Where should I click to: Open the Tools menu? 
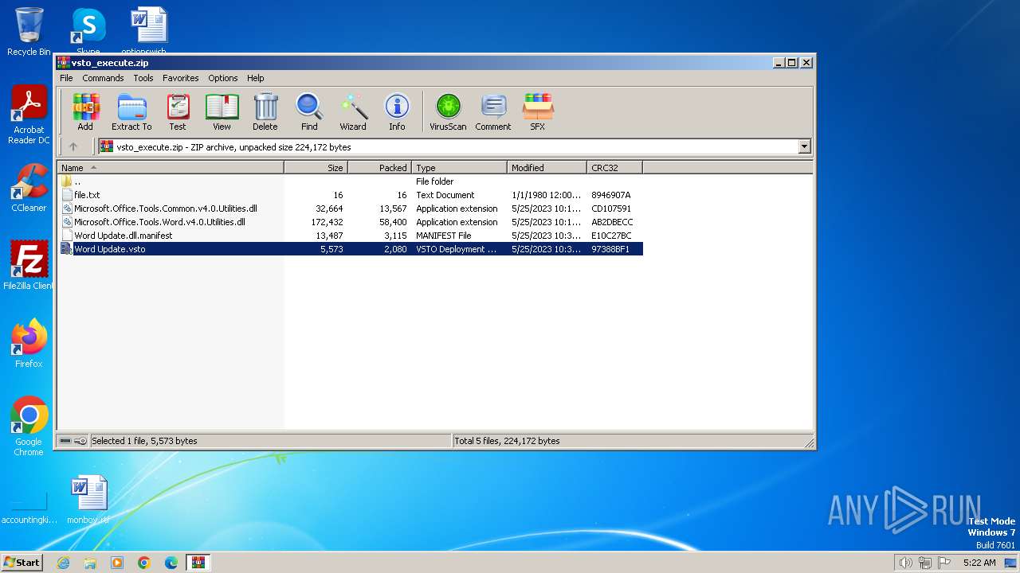[x=143, y=78]
